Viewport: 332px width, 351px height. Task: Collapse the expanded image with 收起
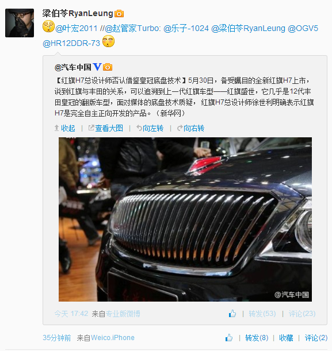coord(65,128)
